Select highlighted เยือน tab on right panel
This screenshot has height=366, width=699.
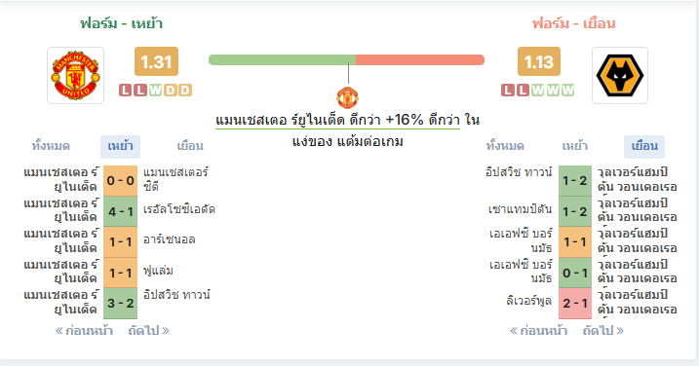tap(644, 146)
